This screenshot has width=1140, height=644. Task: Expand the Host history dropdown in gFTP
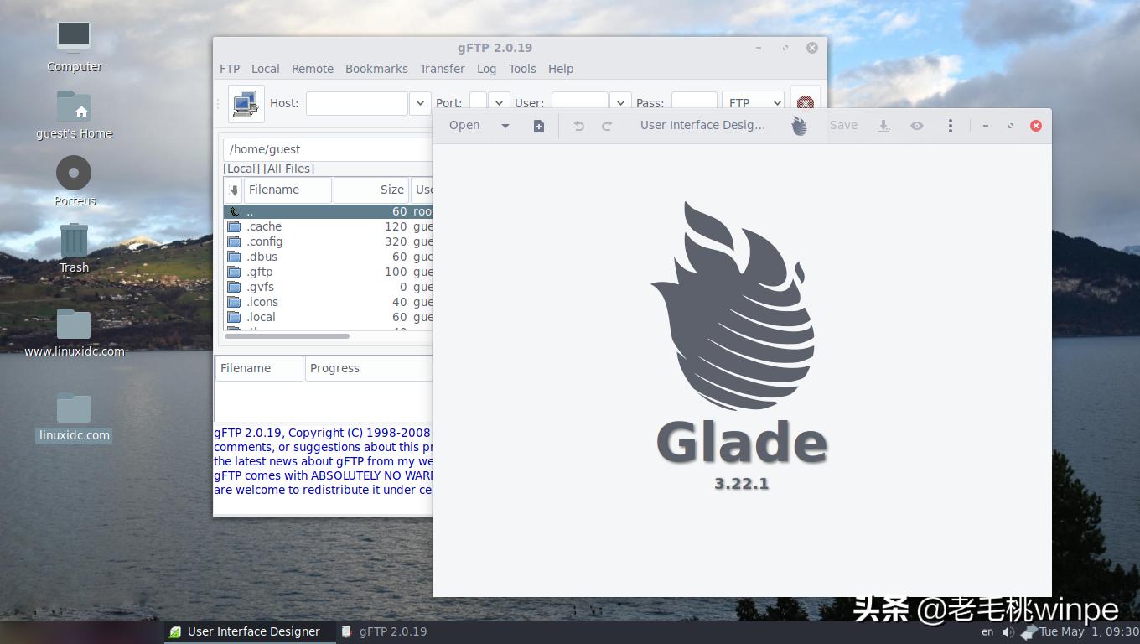pos(419,102)
